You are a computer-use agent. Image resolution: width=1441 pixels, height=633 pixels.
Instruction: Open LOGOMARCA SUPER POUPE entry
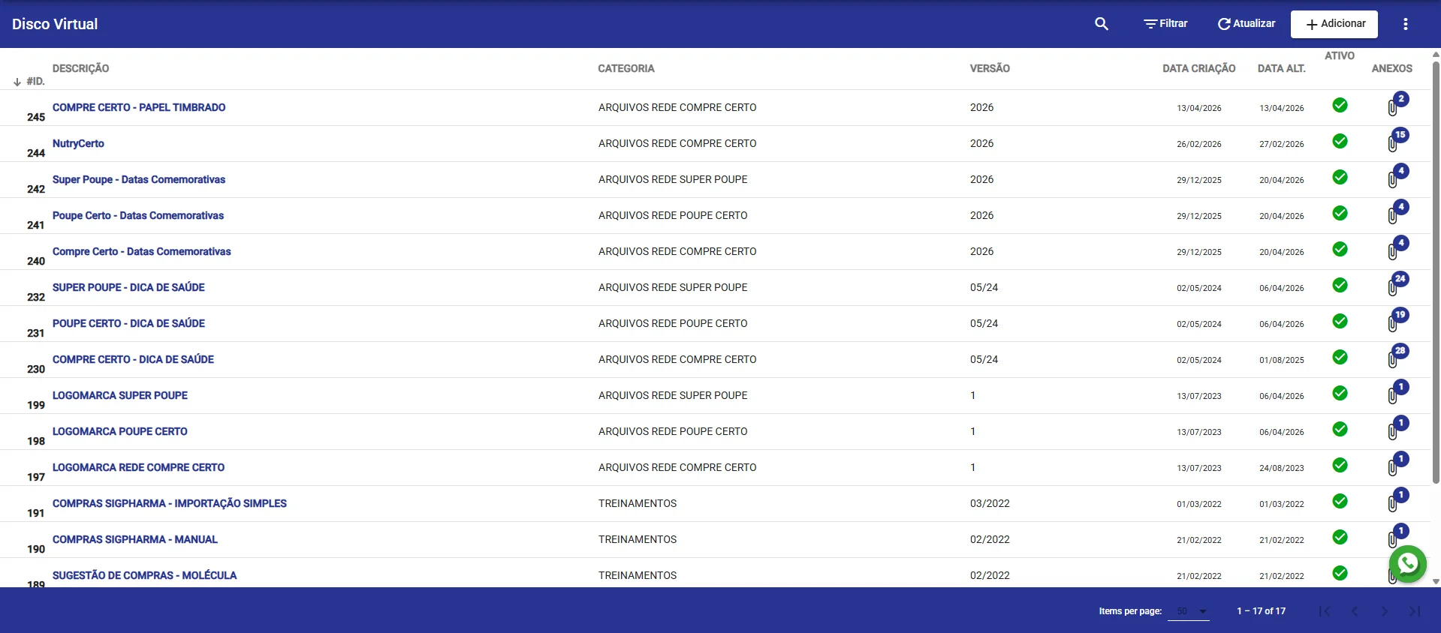pos(120,395)
